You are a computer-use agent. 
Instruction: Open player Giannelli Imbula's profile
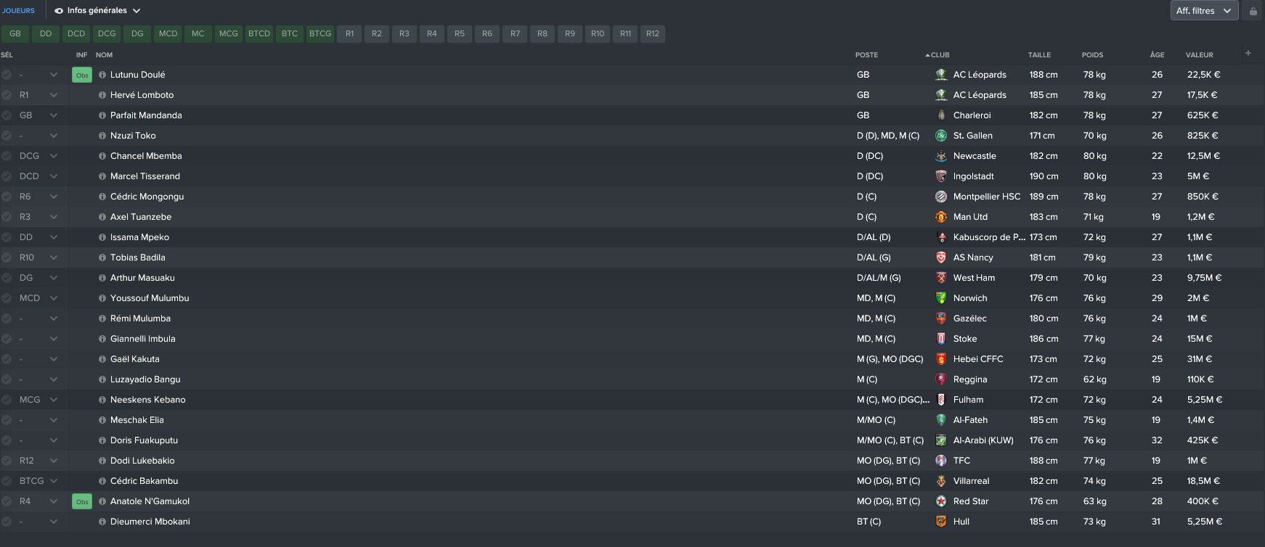coord(142,339)
